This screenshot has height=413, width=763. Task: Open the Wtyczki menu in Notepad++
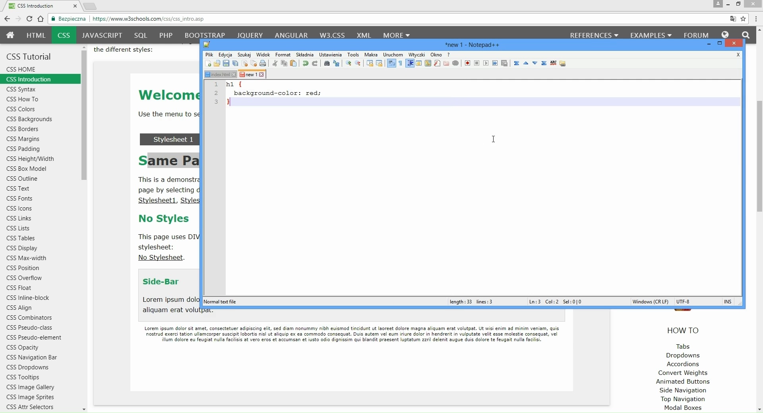pyautogui.click(x=416, y=55)
